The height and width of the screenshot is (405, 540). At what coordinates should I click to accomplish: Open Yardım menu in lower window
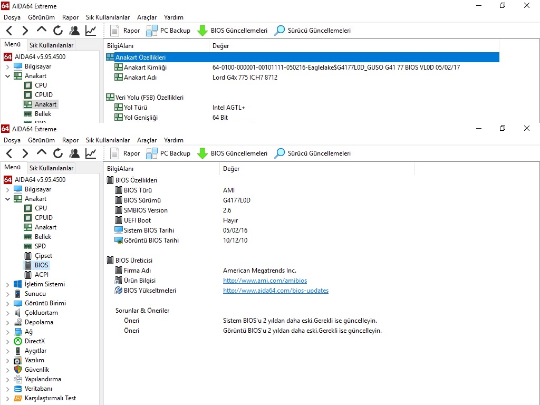173,140
